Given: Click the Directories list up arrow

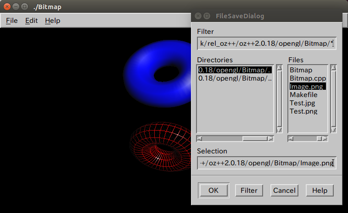Looking at the screenshot, I should (x=279, y=67).
